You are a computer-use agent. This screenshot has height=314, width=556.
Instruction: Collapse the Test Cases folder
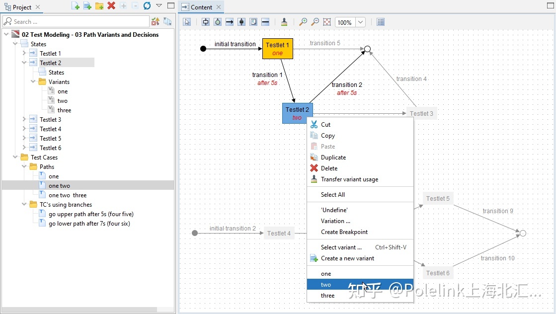(15, 157)
